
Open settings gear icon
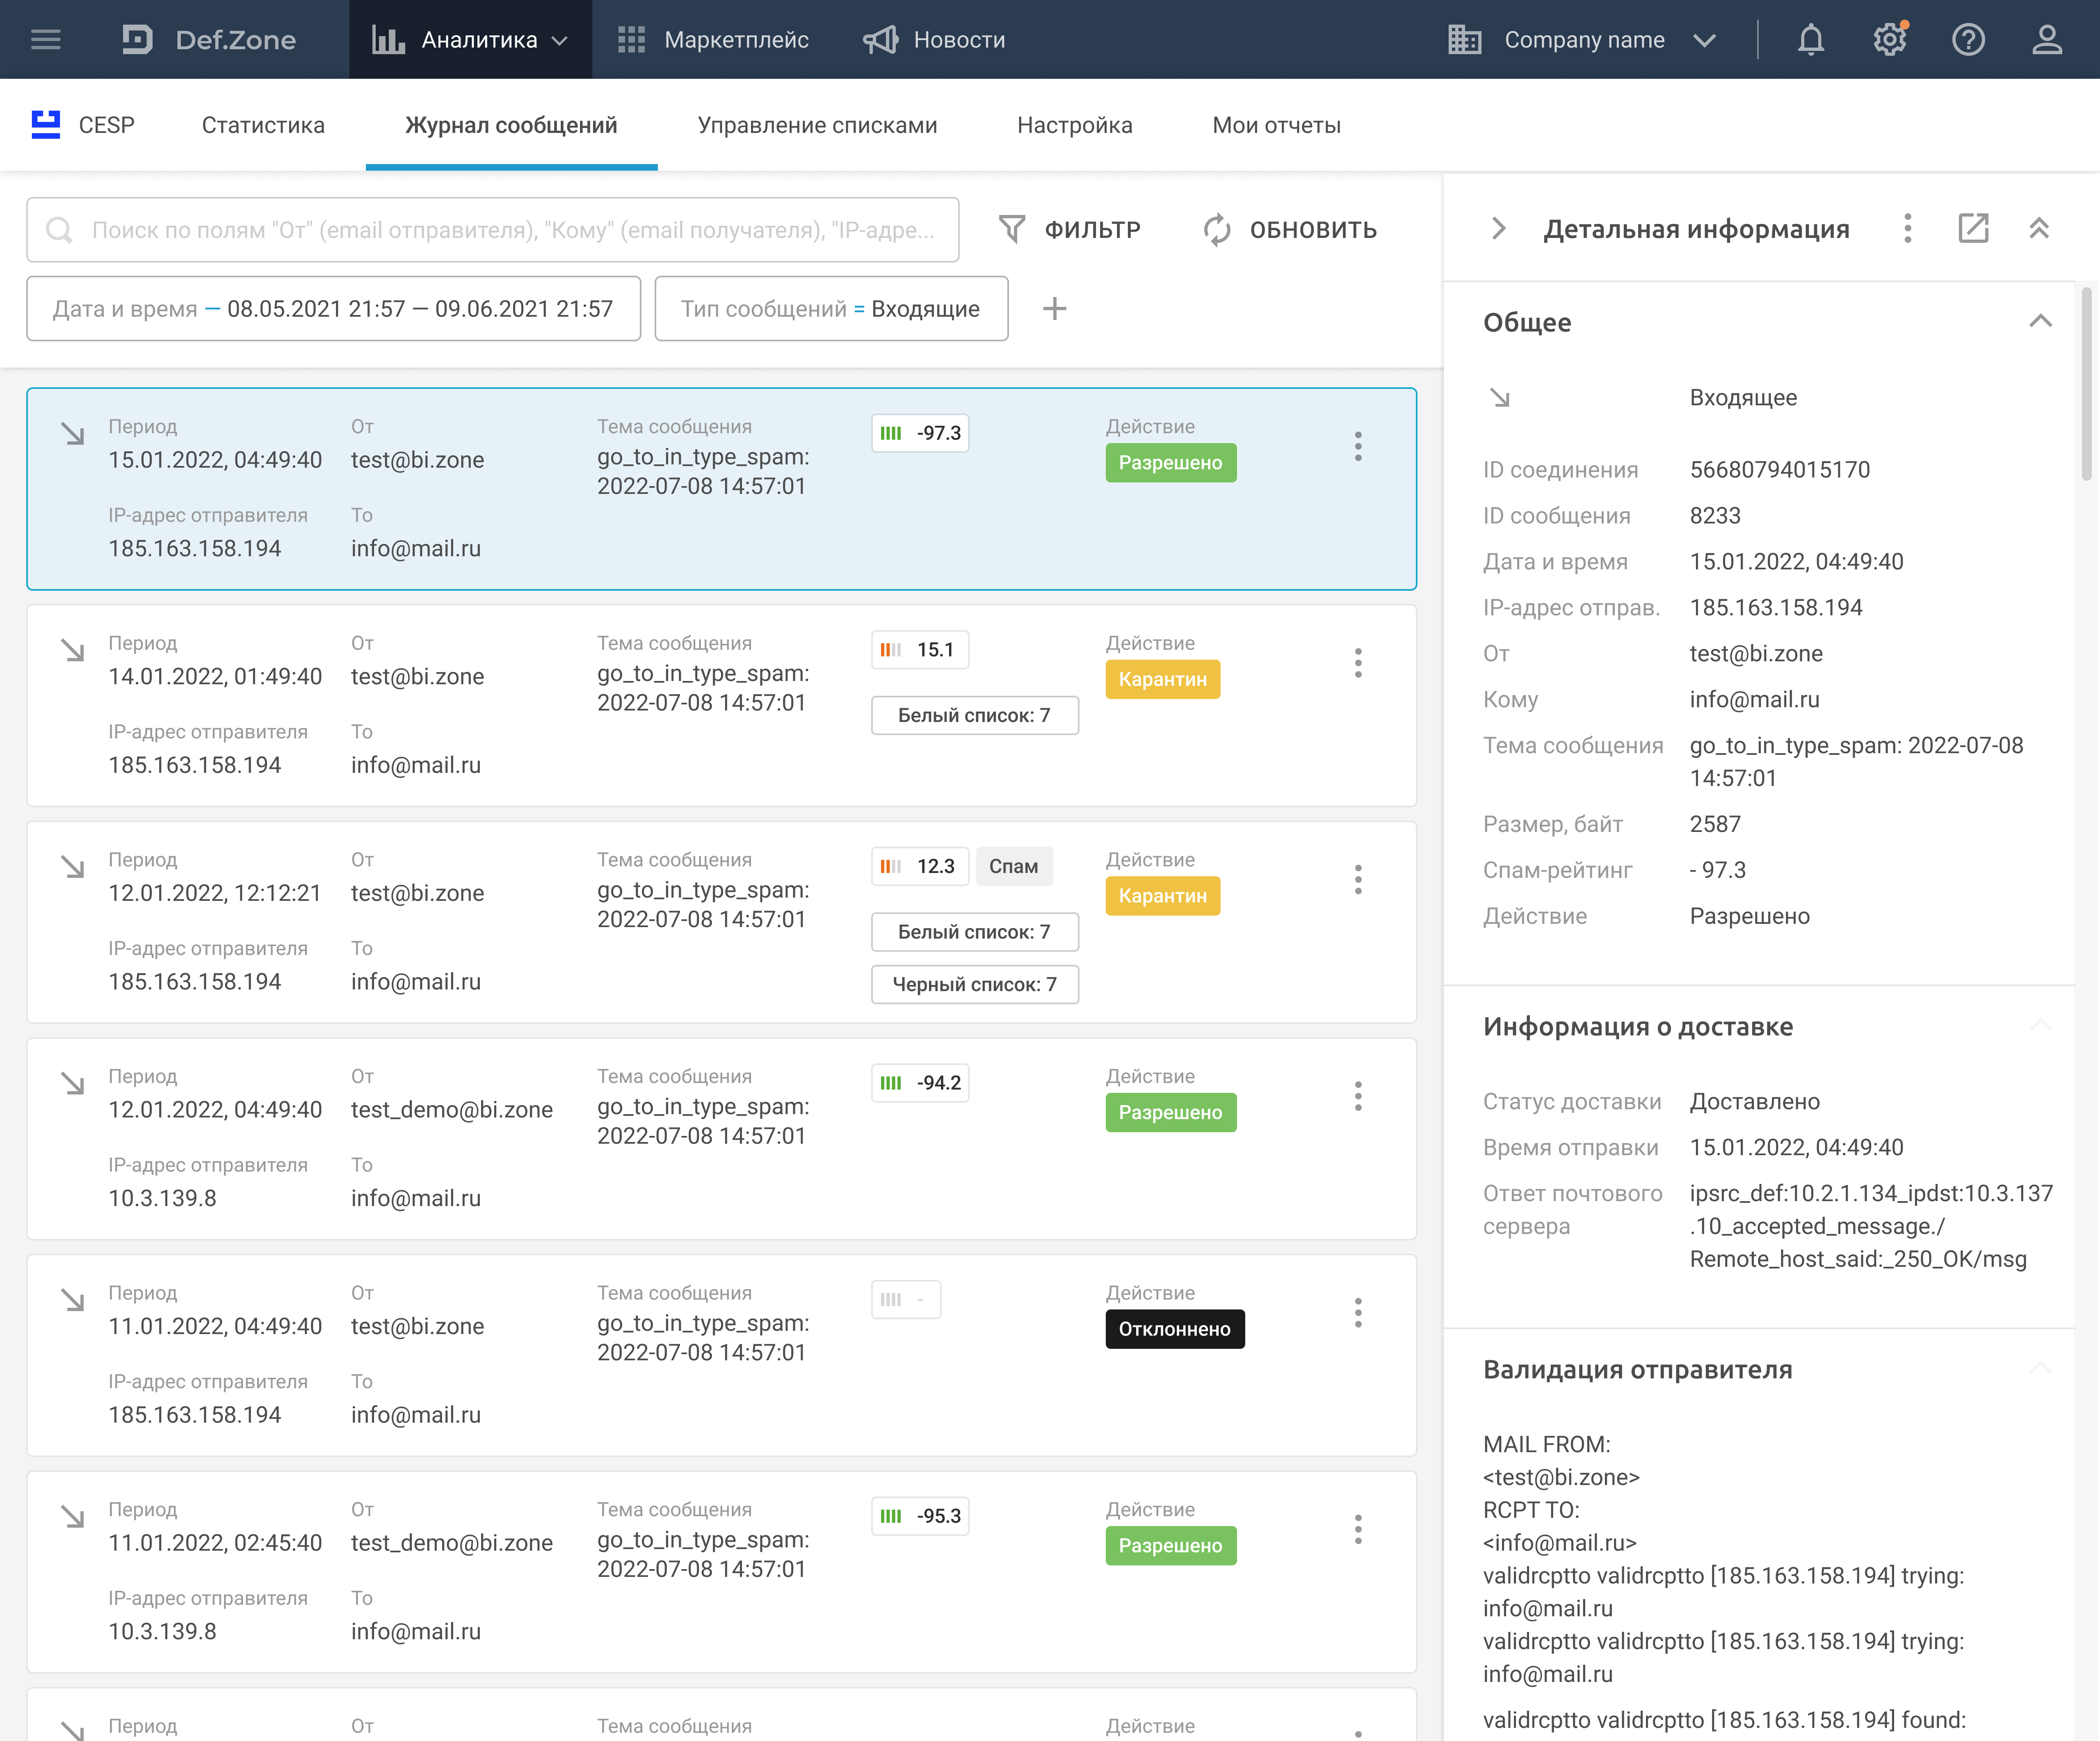point(1889,40)
